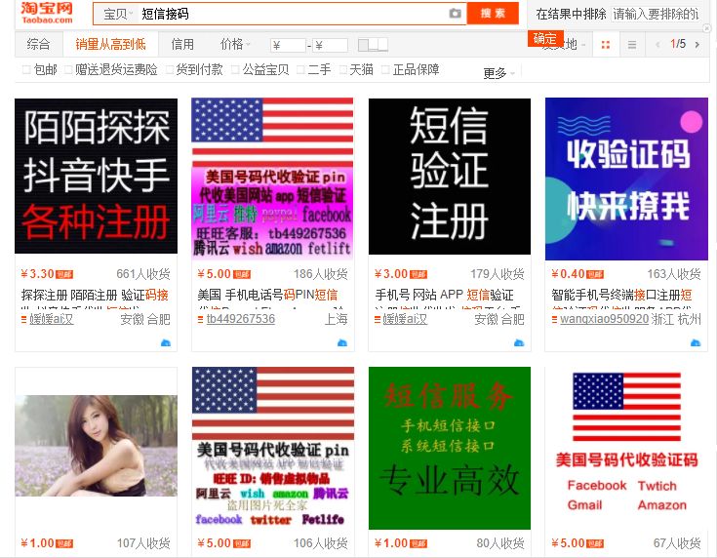Click the Wangwang icon on the ¥3.00 item

(519, 342)
